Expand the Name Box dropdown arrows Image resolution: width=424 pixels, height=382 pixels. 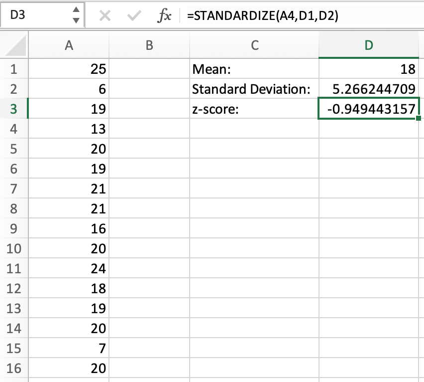(x=75, y=15)
